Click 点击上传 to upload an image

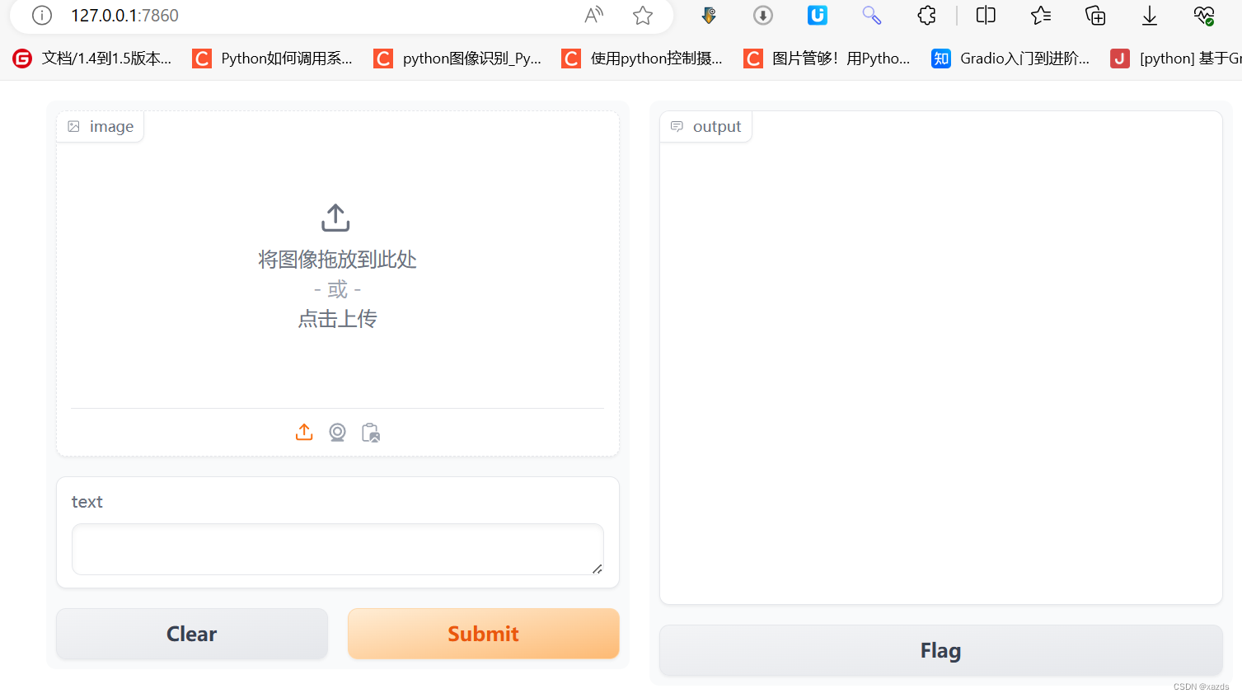pyautogui.click(x=337, y=319)
